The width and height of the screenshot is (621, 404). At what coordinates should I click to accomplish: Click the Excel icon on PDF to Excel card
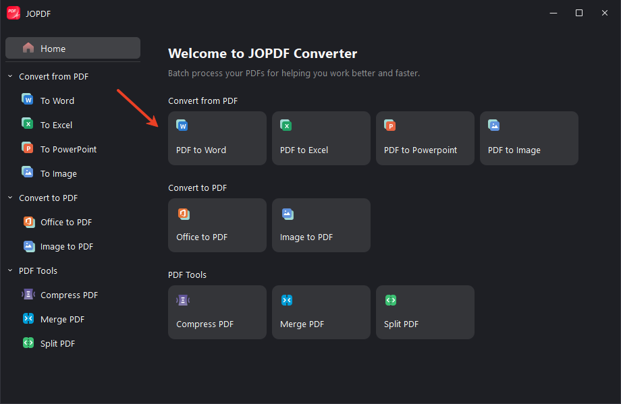click(286, 125)
